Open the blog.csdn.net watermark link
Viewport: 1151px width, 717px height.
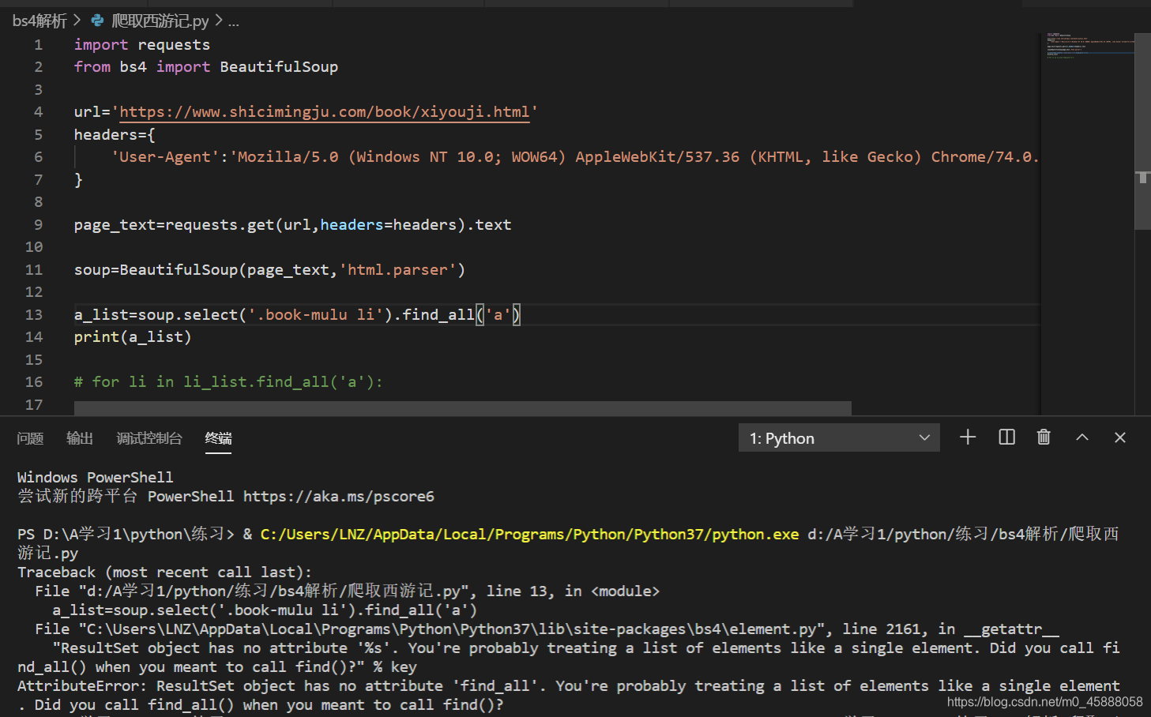point(1043,700)
